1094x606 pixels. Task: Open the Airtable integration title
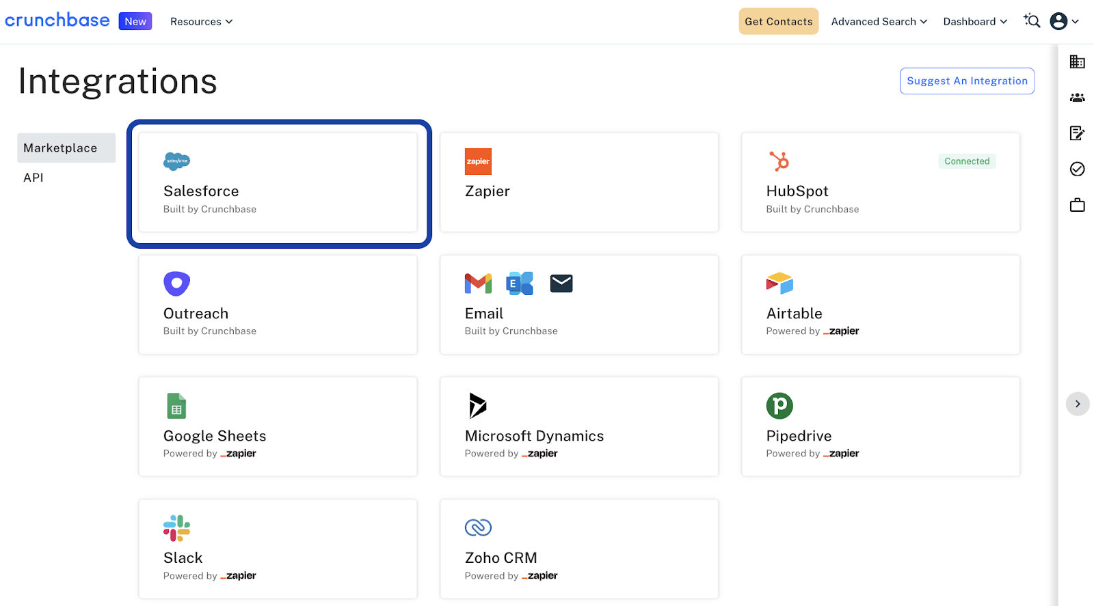coord(794,314)
